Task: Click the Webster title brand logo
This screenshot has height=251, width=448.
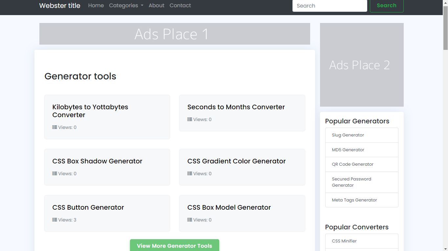Action: tap(60, 6)
